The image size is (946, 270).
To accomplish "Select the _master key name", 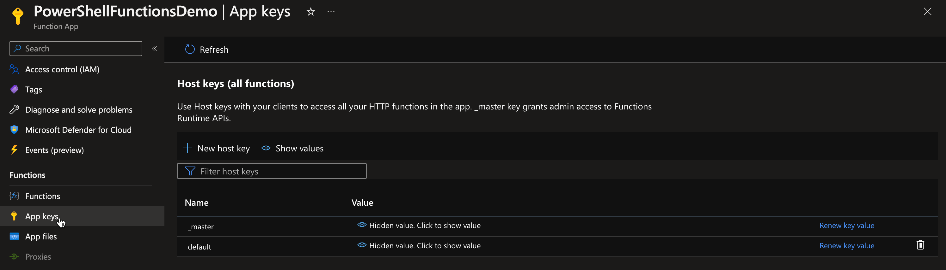I will (200, 227).
